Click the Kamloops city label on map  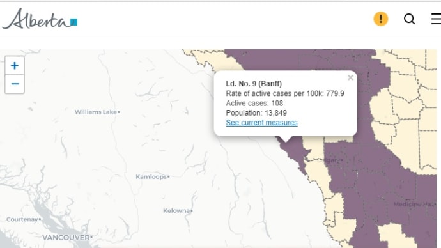151,176
